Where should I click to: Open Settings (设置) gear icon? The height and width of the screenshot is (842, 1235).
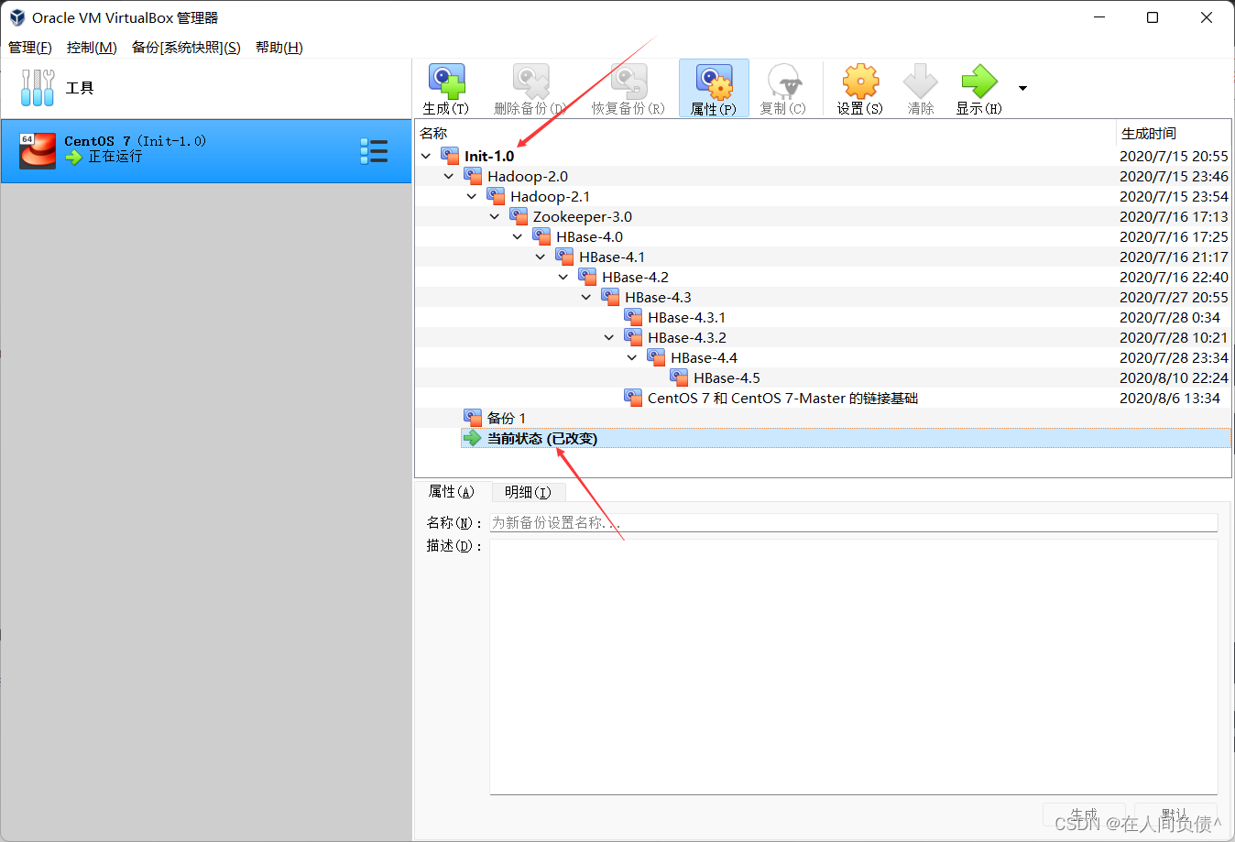click(x=860, y=82)
